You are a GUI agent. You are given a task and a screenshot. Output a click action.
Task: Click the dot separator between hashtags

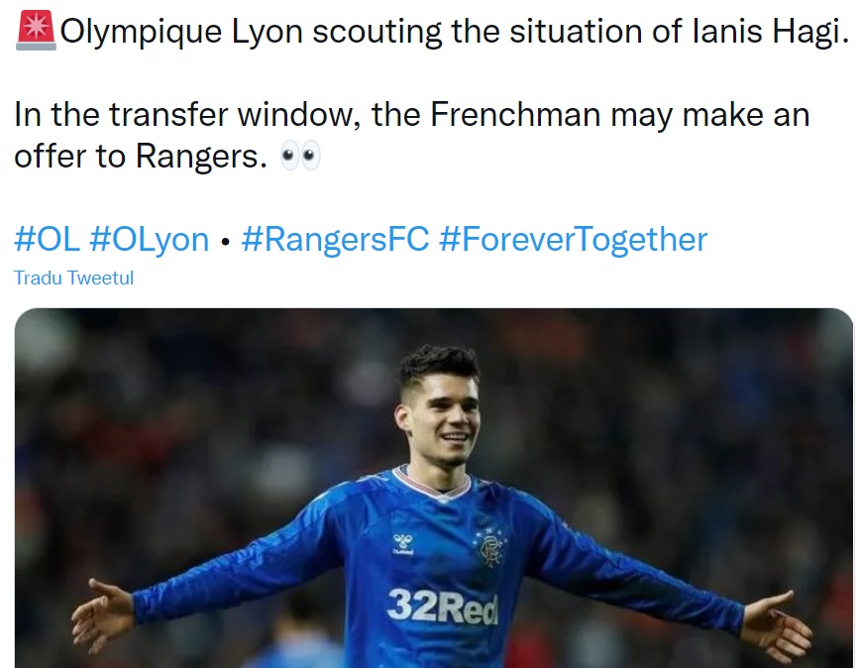(x=225, y=242)
